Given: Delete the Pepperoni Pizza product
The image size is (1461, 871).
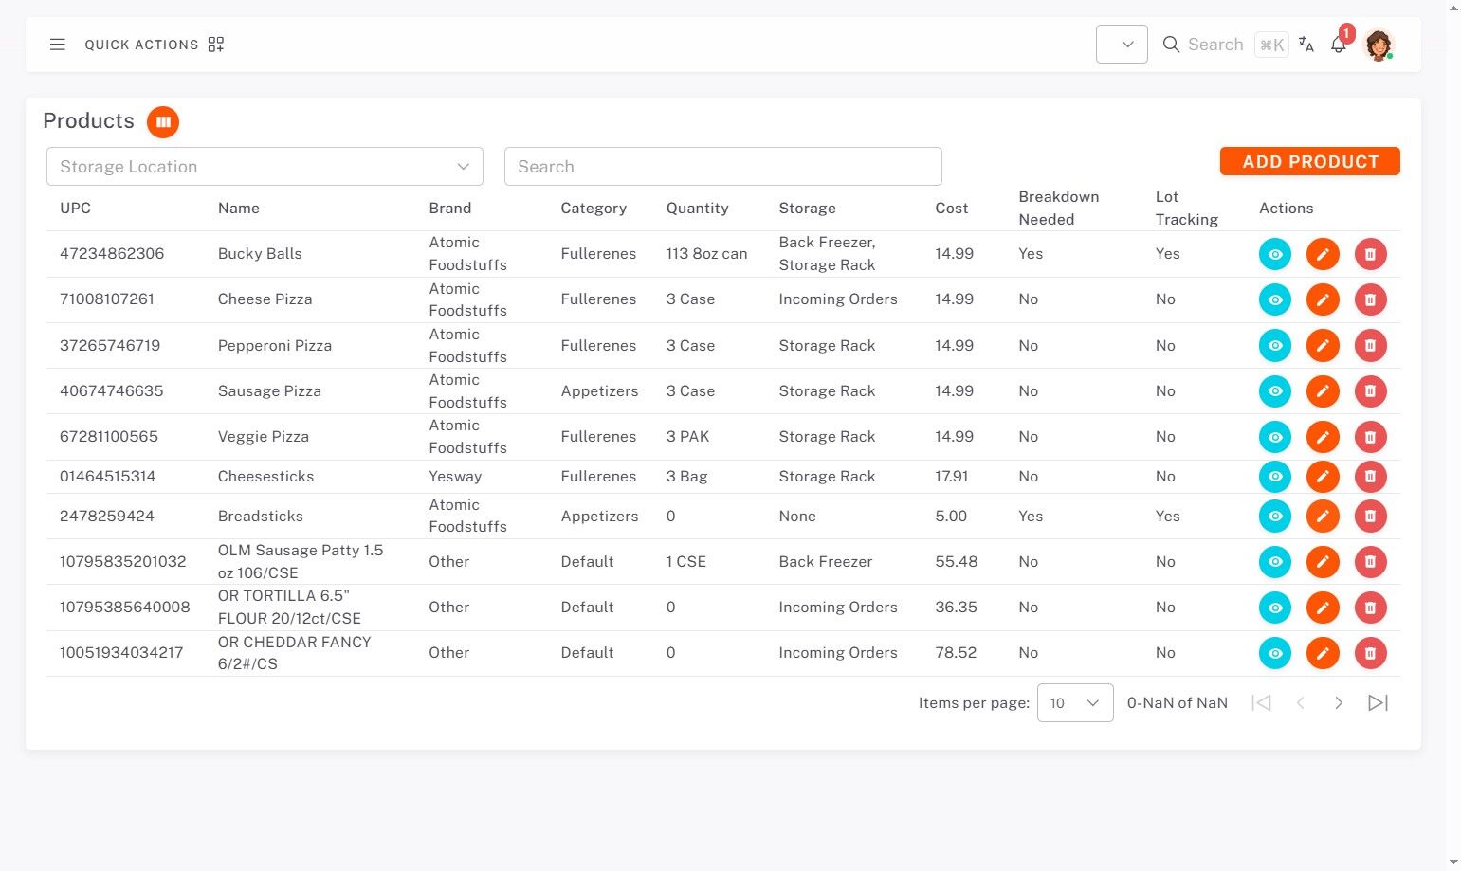Looking at the screenshot, I should pyautogui.click(x=1370, y=345).
